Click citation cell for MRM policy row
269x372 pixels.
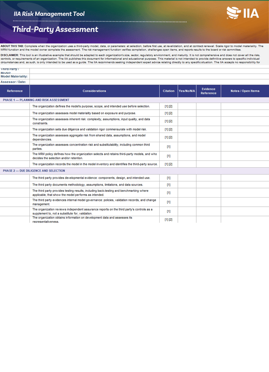(168, 156)
